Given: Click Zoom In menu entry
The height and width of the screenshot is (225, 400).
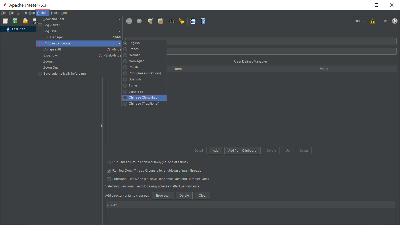Looking at the screenshot, I should tap(79, 62).
